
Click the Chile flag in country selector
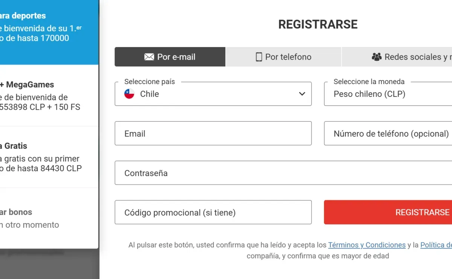coord(129,94)
